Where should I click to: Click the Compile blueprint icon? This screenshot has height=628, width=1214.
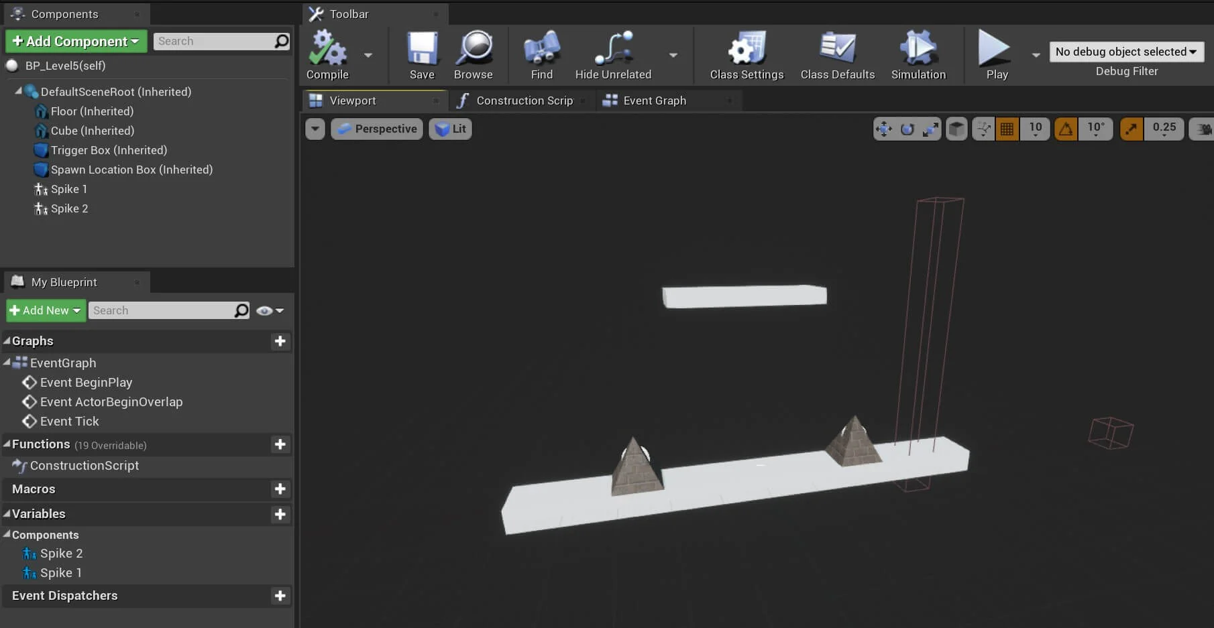point(327,49)
